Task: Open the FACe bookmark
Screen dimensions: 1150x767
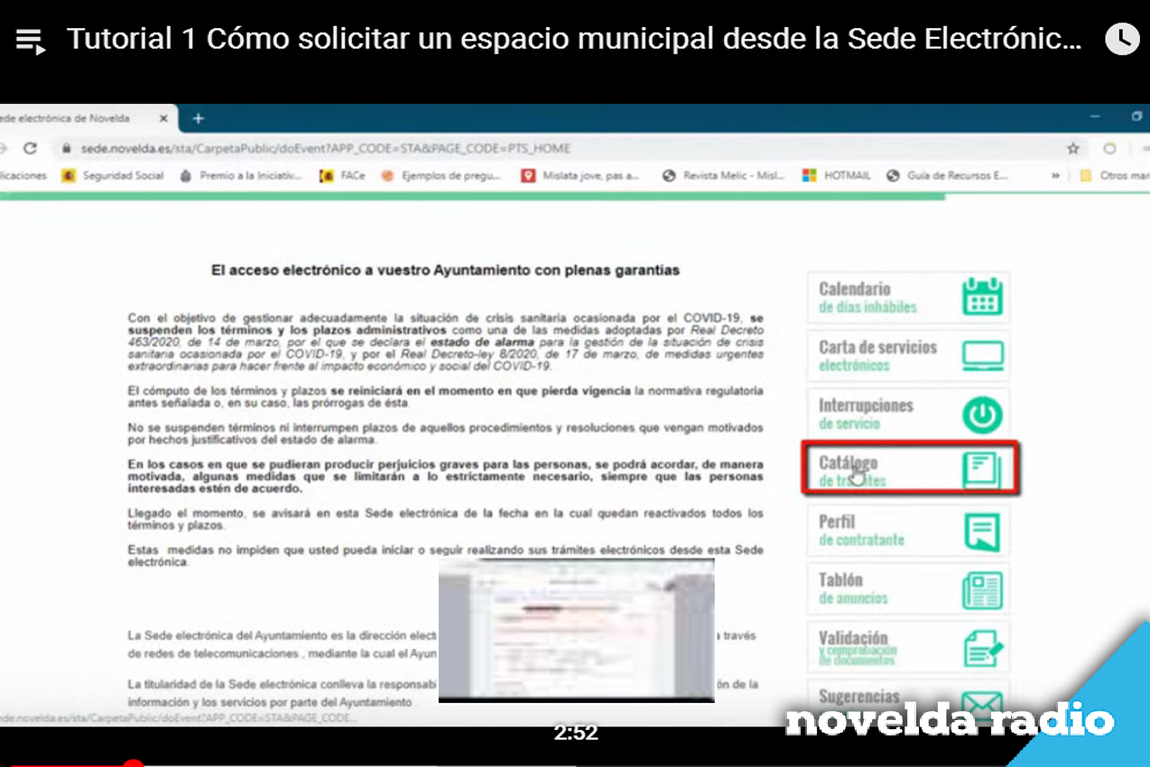Action: 342,176
